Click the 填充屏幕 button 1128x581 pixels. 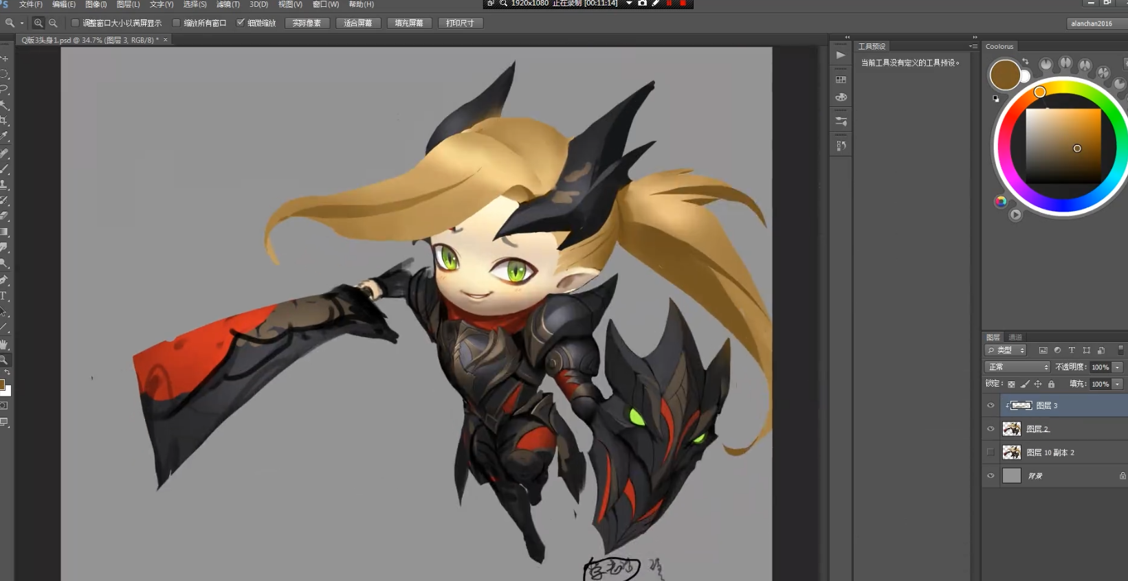409,23
